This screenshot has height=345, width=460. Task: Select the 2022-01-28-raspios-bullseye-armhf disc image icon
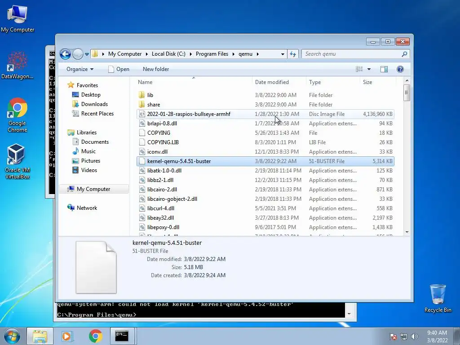click(x=142, y=114)
